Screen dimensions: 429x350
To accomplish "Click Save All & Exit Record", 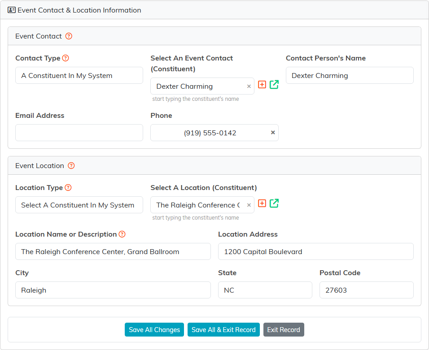I will tap(223, 330).
